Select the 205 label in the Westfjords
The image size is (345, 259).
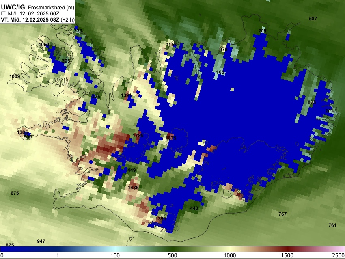point(66,61)
